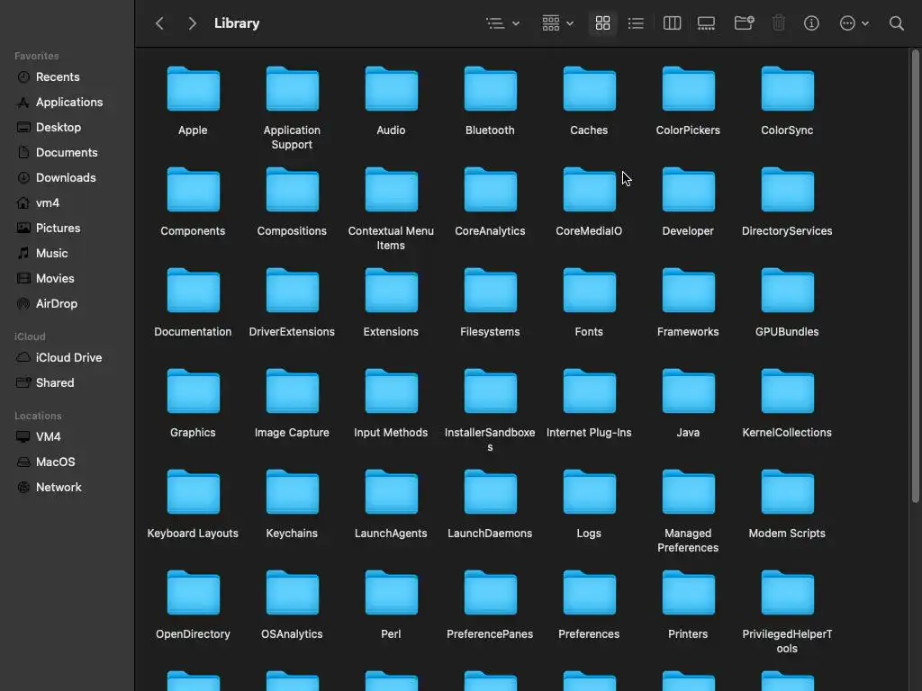The height and width of the screenshot is (691, 922).
Task: Create a new folder from toolbar
Action: pos(744,23)
